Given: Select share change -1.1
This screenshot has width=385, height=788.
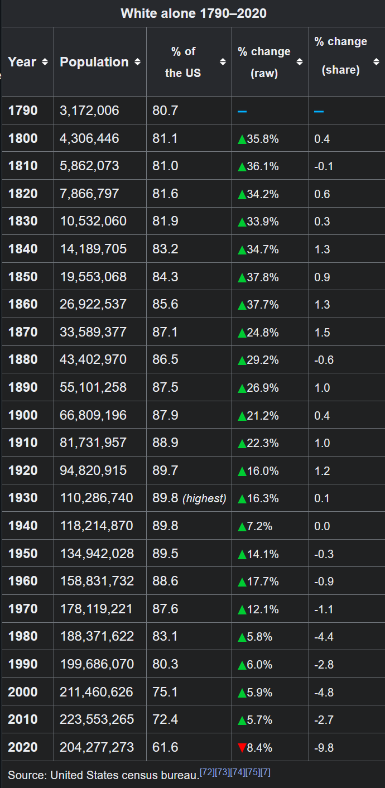Looking at the screenshot, I should point(324,609).
